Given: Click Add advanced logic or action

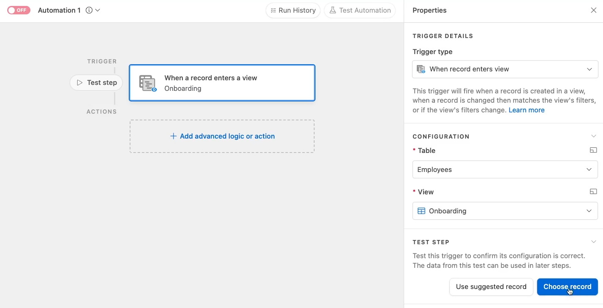Looking at the screenshot, I should pyautogui.click(x=222, y=136).
